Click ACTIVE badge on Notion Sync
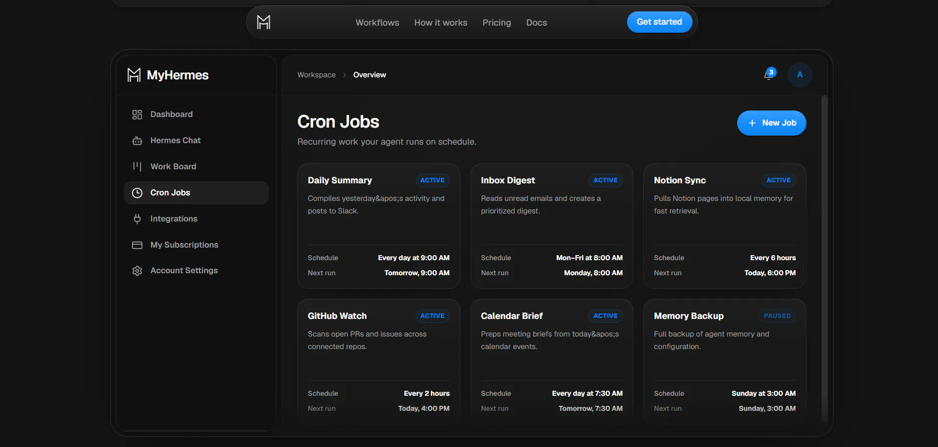 (x=778, y=180)
